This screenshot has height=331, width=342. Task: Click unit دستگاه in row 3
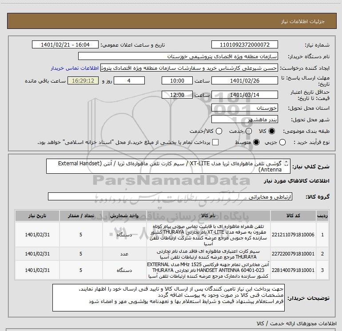[124, 270]
